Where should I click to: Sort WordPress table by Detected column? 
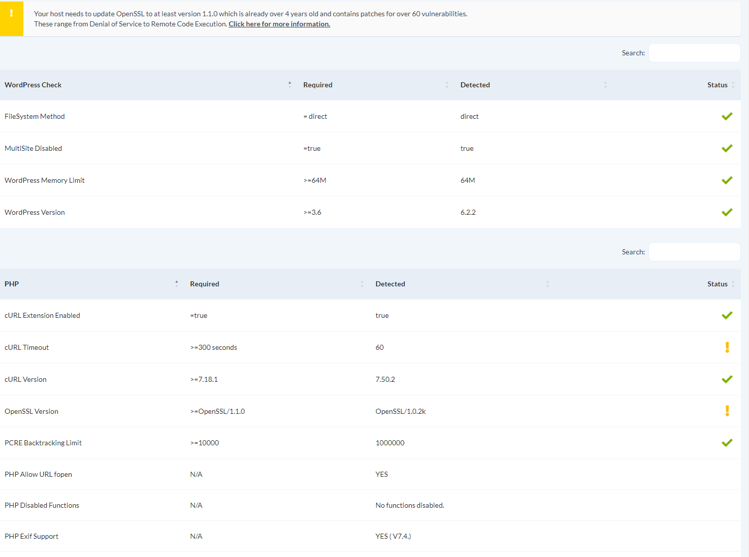(534, 85)
